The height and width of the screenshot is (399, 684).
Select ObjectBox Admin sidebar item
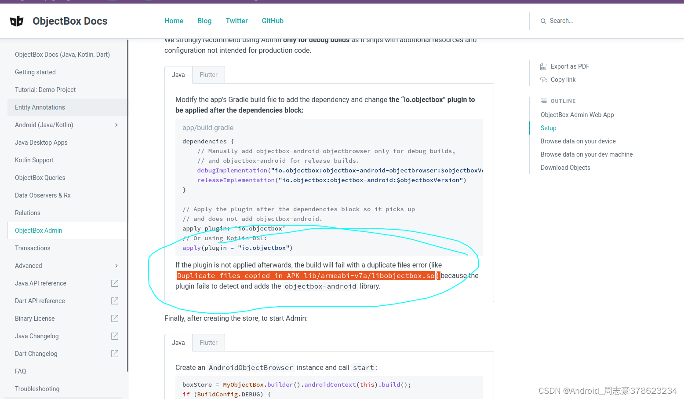click(x=67, y=231)
